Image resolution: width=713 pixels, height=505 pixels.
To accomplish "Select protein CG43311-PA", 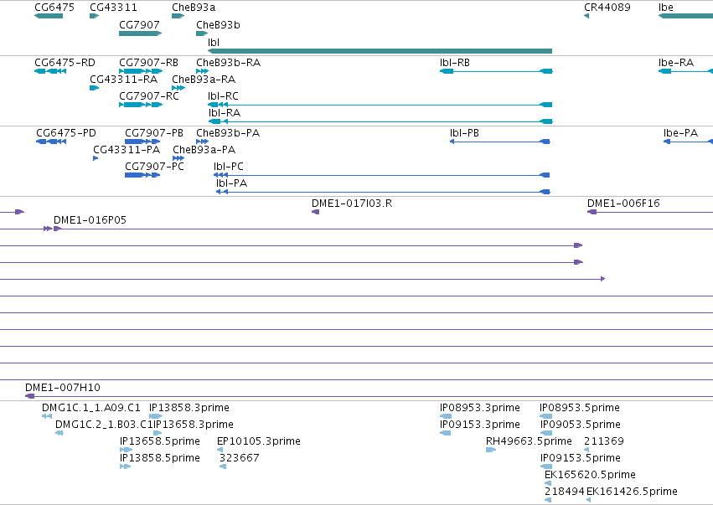I will point(96,158).
